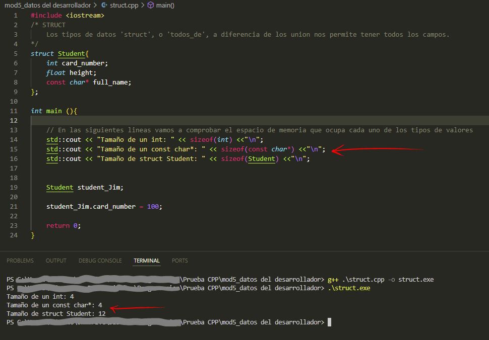
Task: Click the .\struct.exe command in the terminal
Action: pyautogui.click(x=349, y=288)
